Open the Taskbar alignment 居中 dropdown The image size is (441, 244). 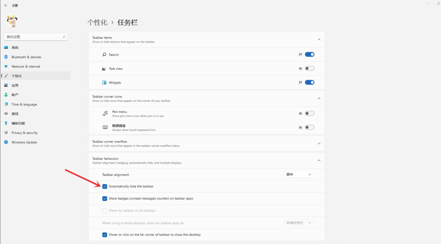pyautogui.click(x=299, y=174)
